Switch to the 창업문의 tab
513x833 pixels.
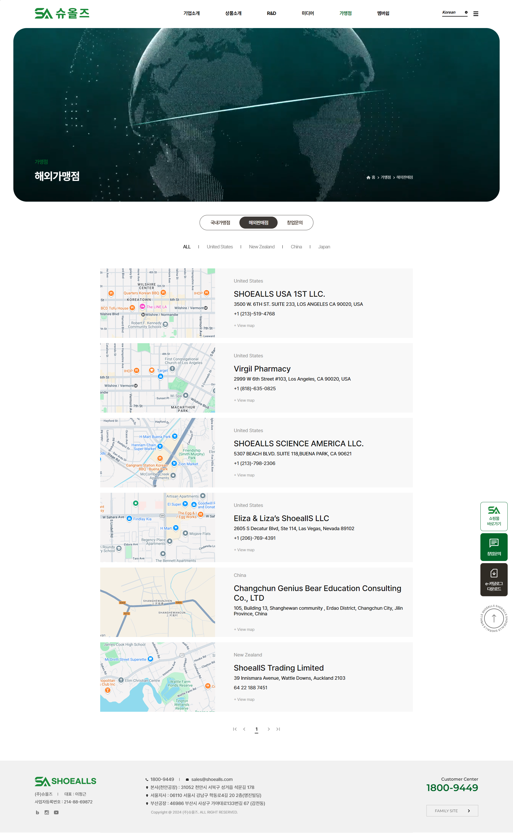(294, 223)
